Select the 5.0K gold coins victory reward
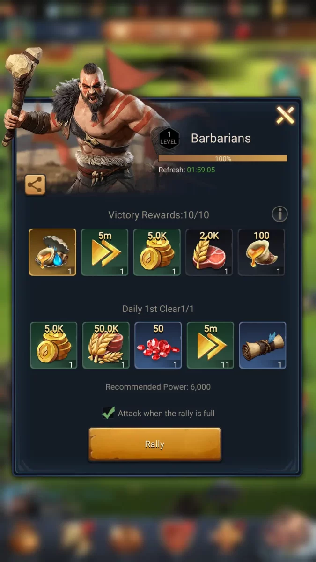 tap(157, 252)
